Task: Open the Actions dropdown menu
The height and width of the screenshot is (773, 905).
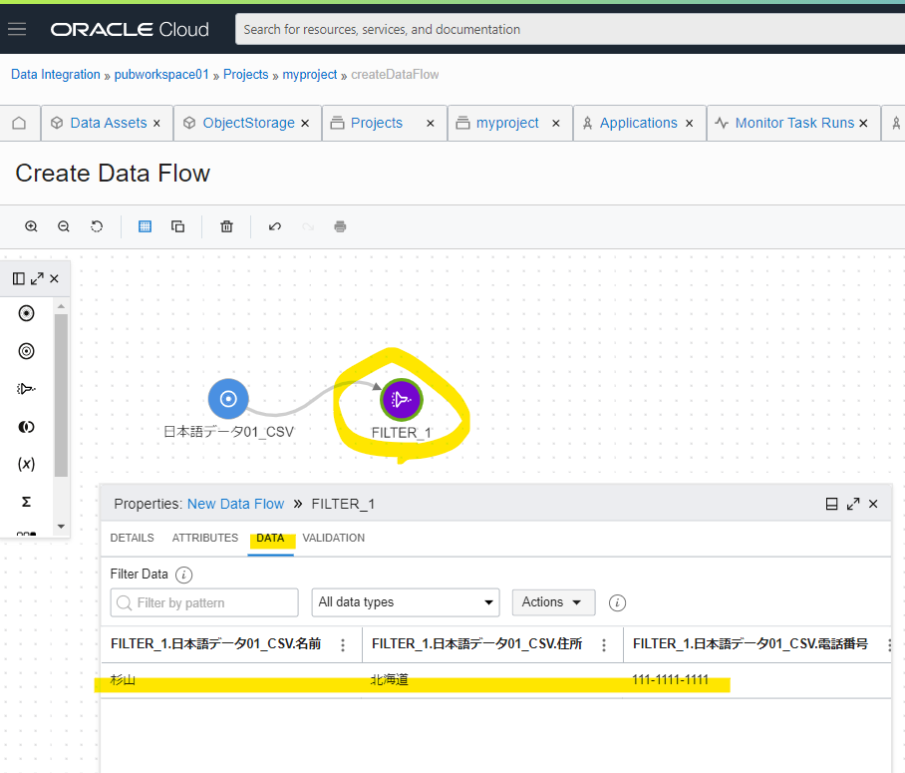Action: click(553, 602)
